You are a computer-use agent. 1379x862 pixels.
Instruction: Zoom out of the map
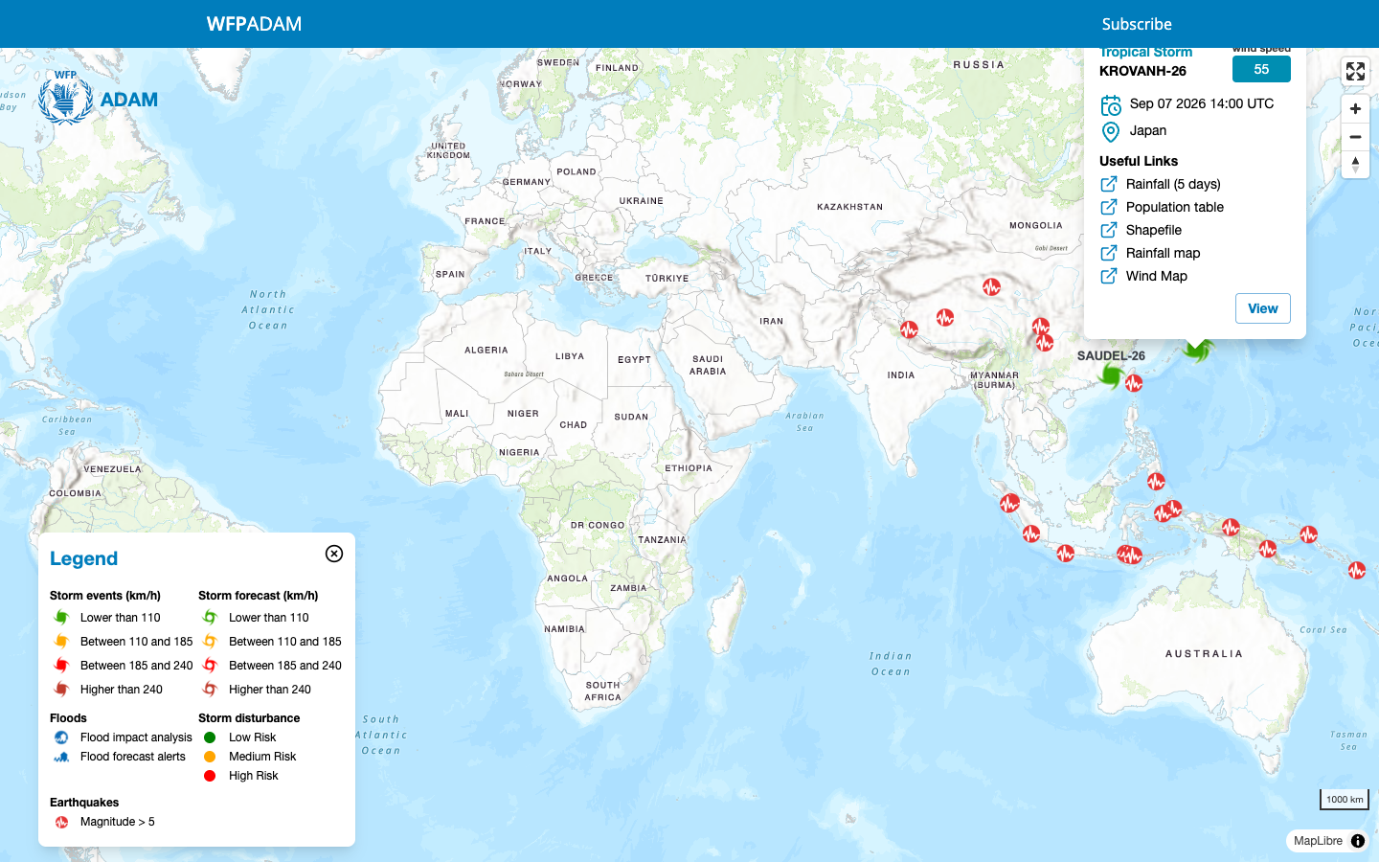point(1355,137)
